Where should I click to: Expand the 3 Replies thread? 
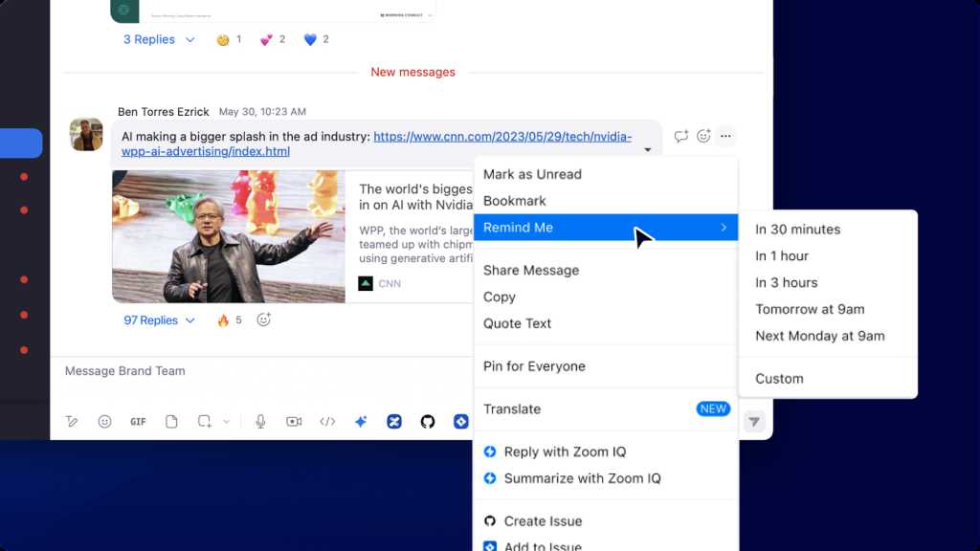click(x=159, y=39)
